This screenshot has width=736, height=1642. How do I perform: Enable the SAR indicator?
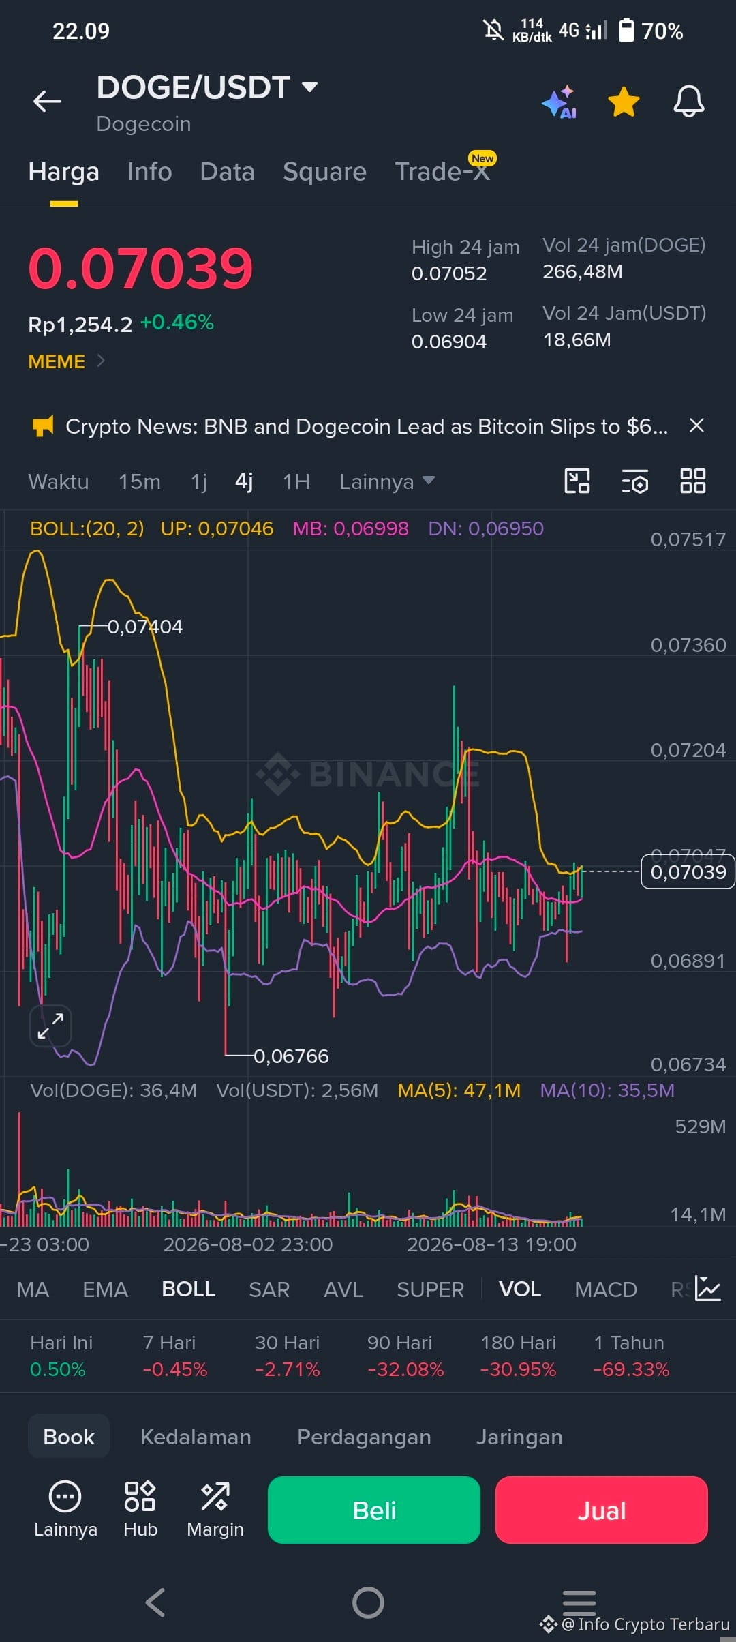click(x=269, y=1289)
